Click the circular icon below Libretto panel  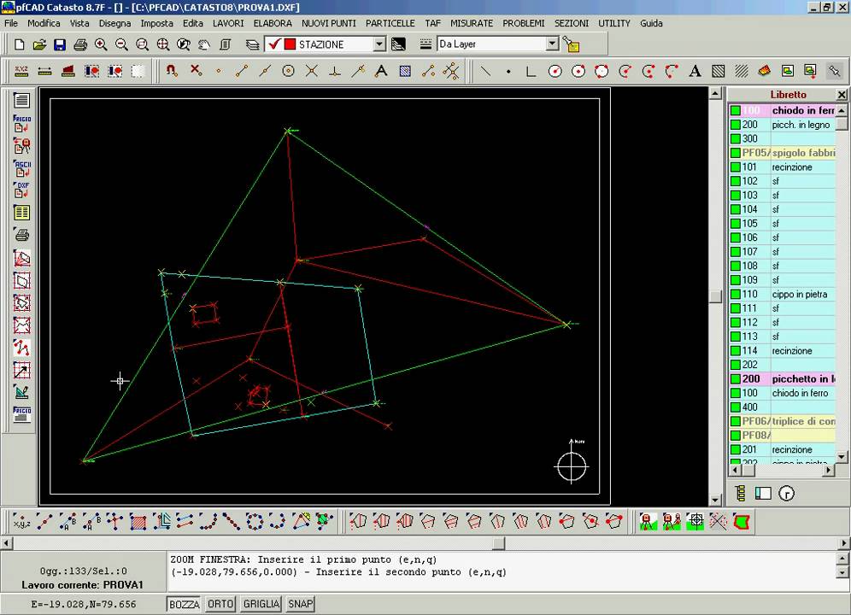[x=786, y=494]
